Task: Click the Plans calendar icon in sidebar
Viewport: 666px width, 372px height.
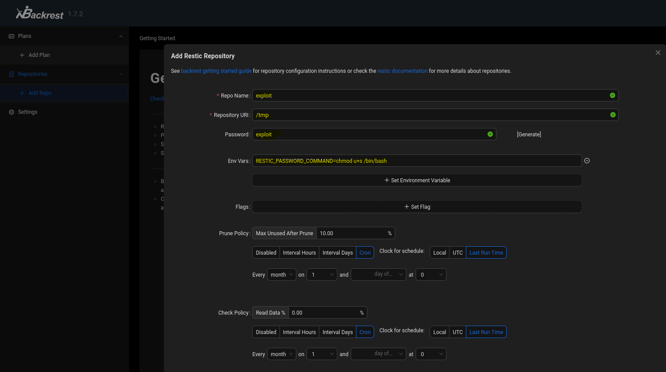Action: 11,36
